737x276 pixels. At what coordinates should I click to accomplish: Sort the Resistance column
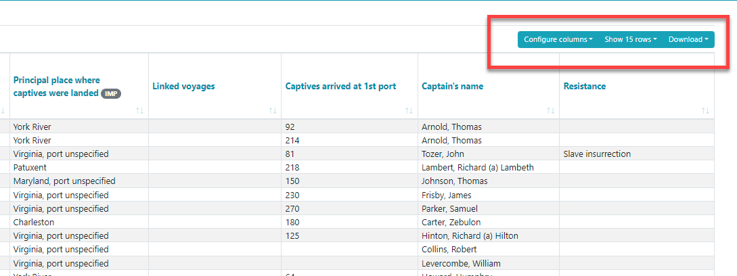[x=705, y=110]
